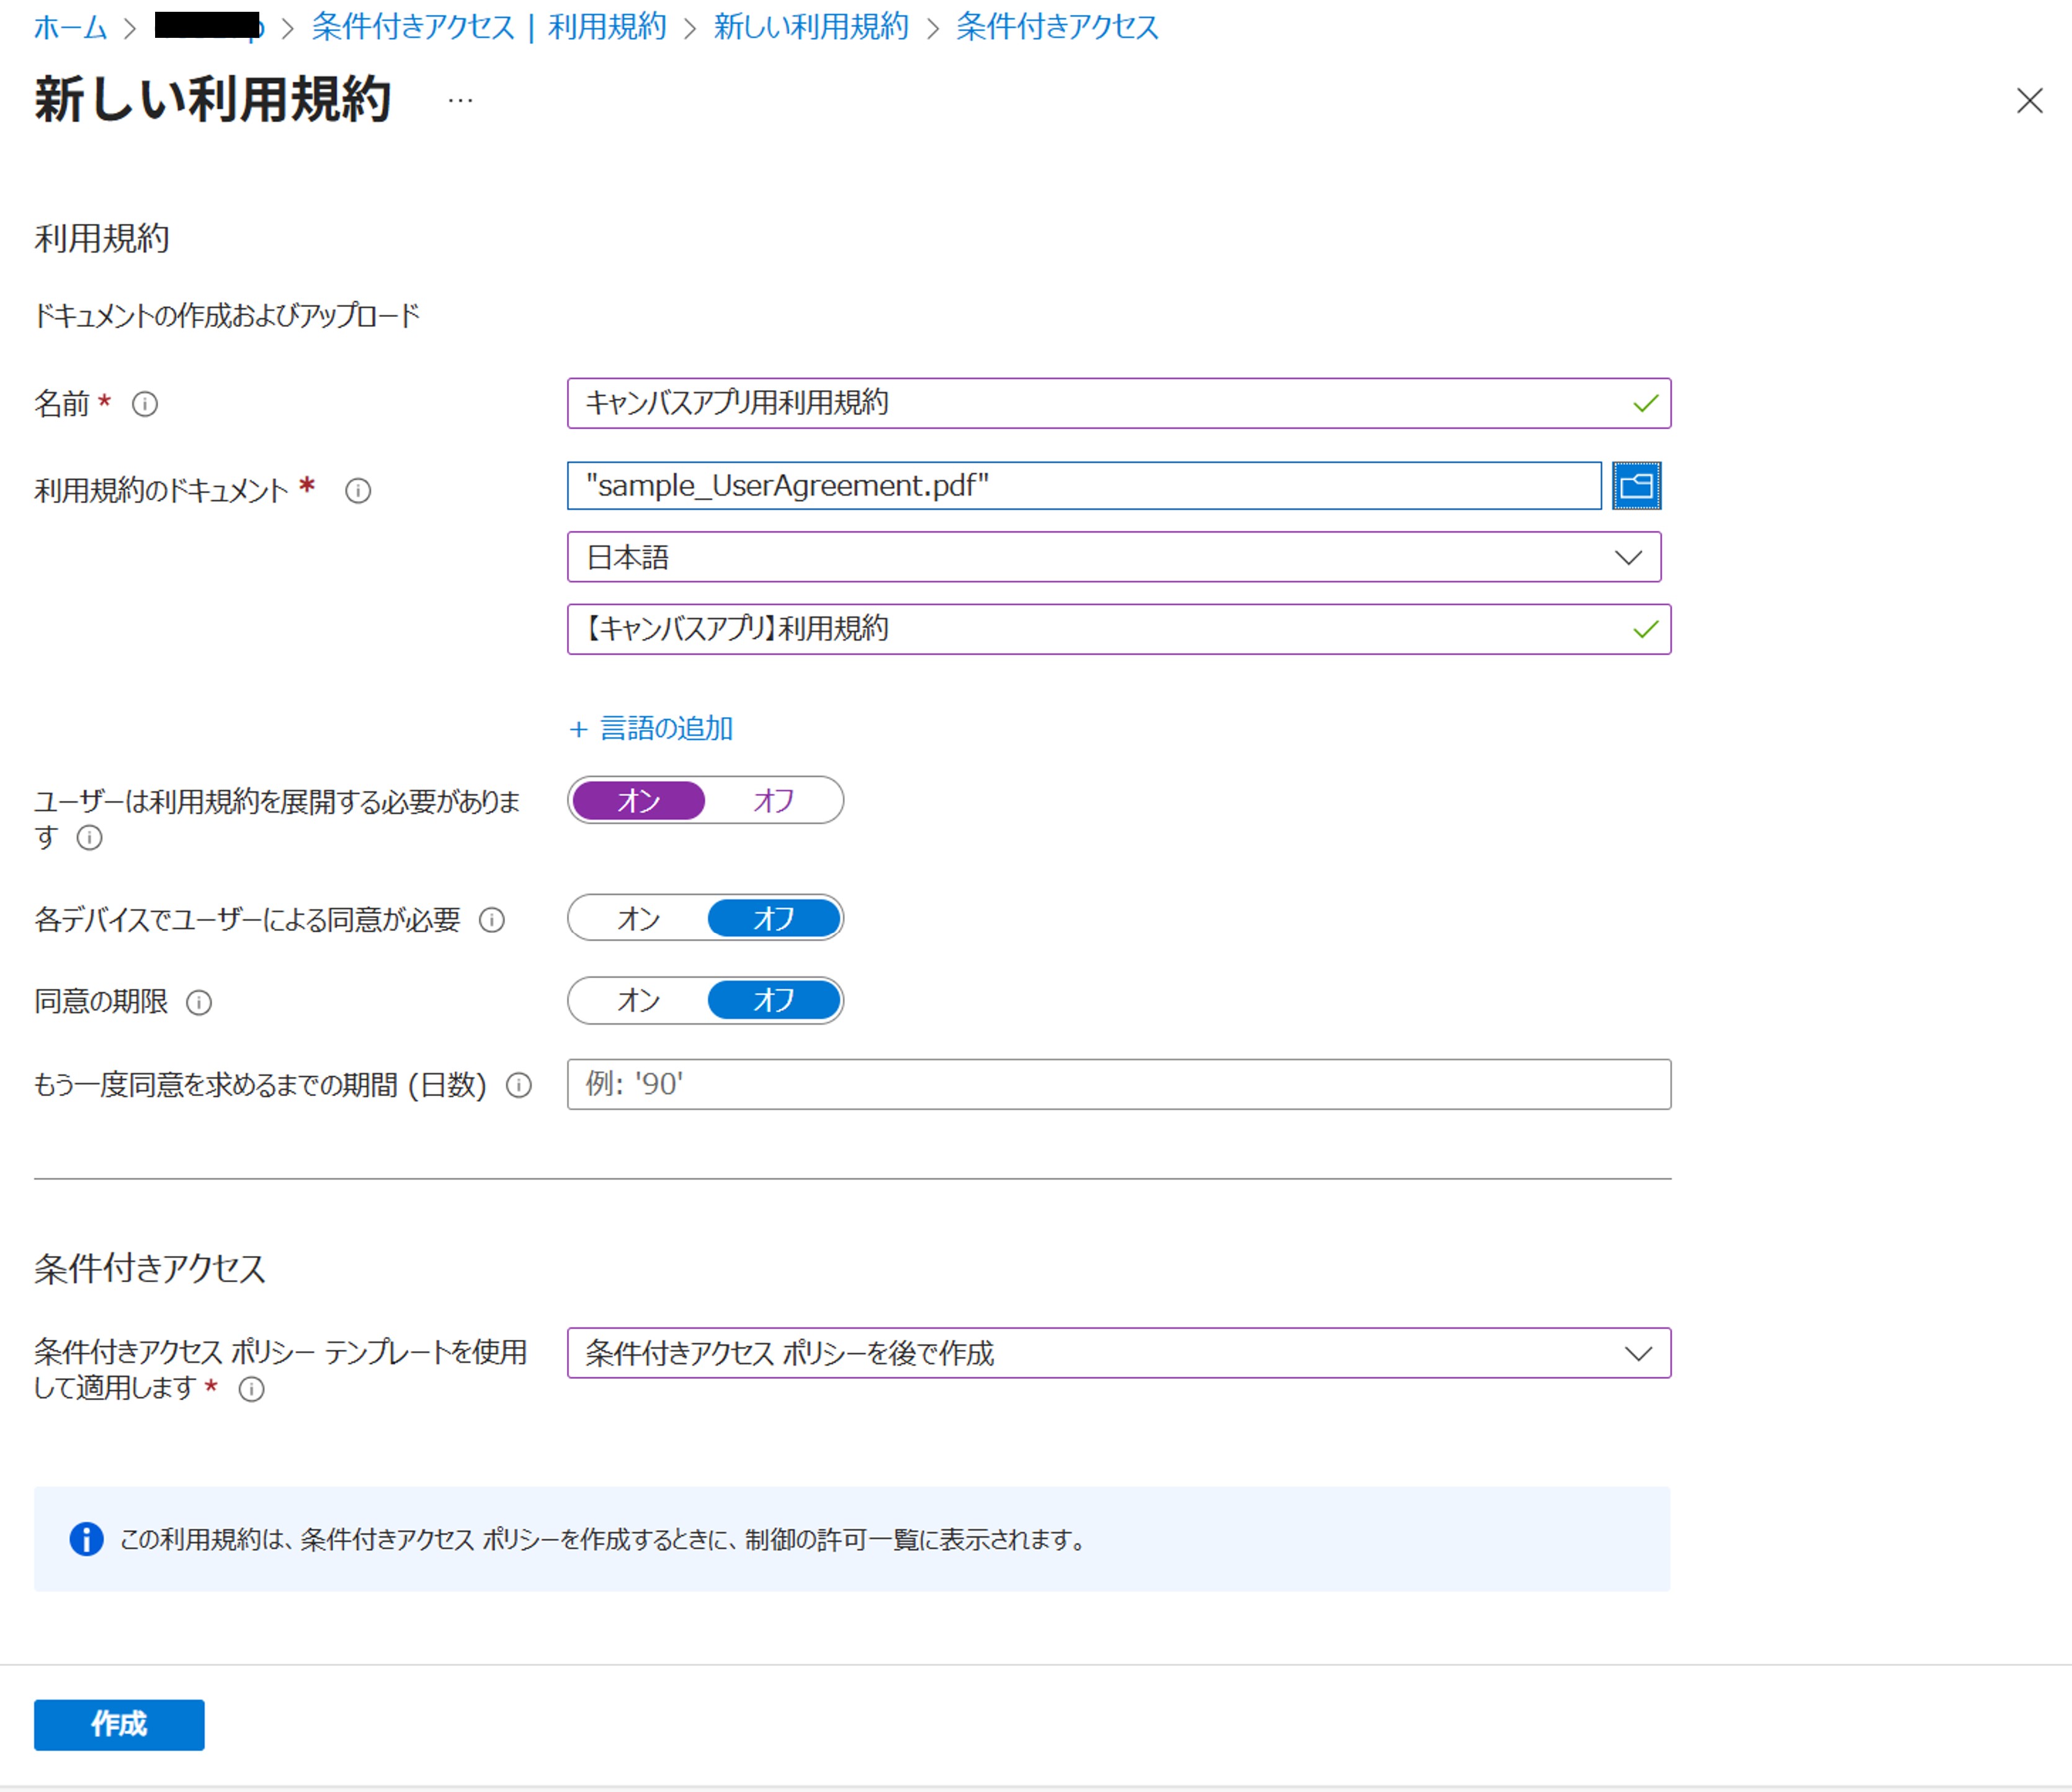Click info icon beside 各デバイスでユーザーによる同意が必要
This screenshot has height=1792, width=2072.
click(492, 920)
